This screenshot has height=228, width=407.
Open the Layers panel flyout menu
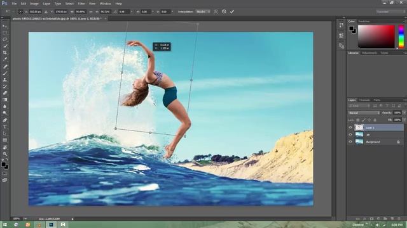point(404,100)
